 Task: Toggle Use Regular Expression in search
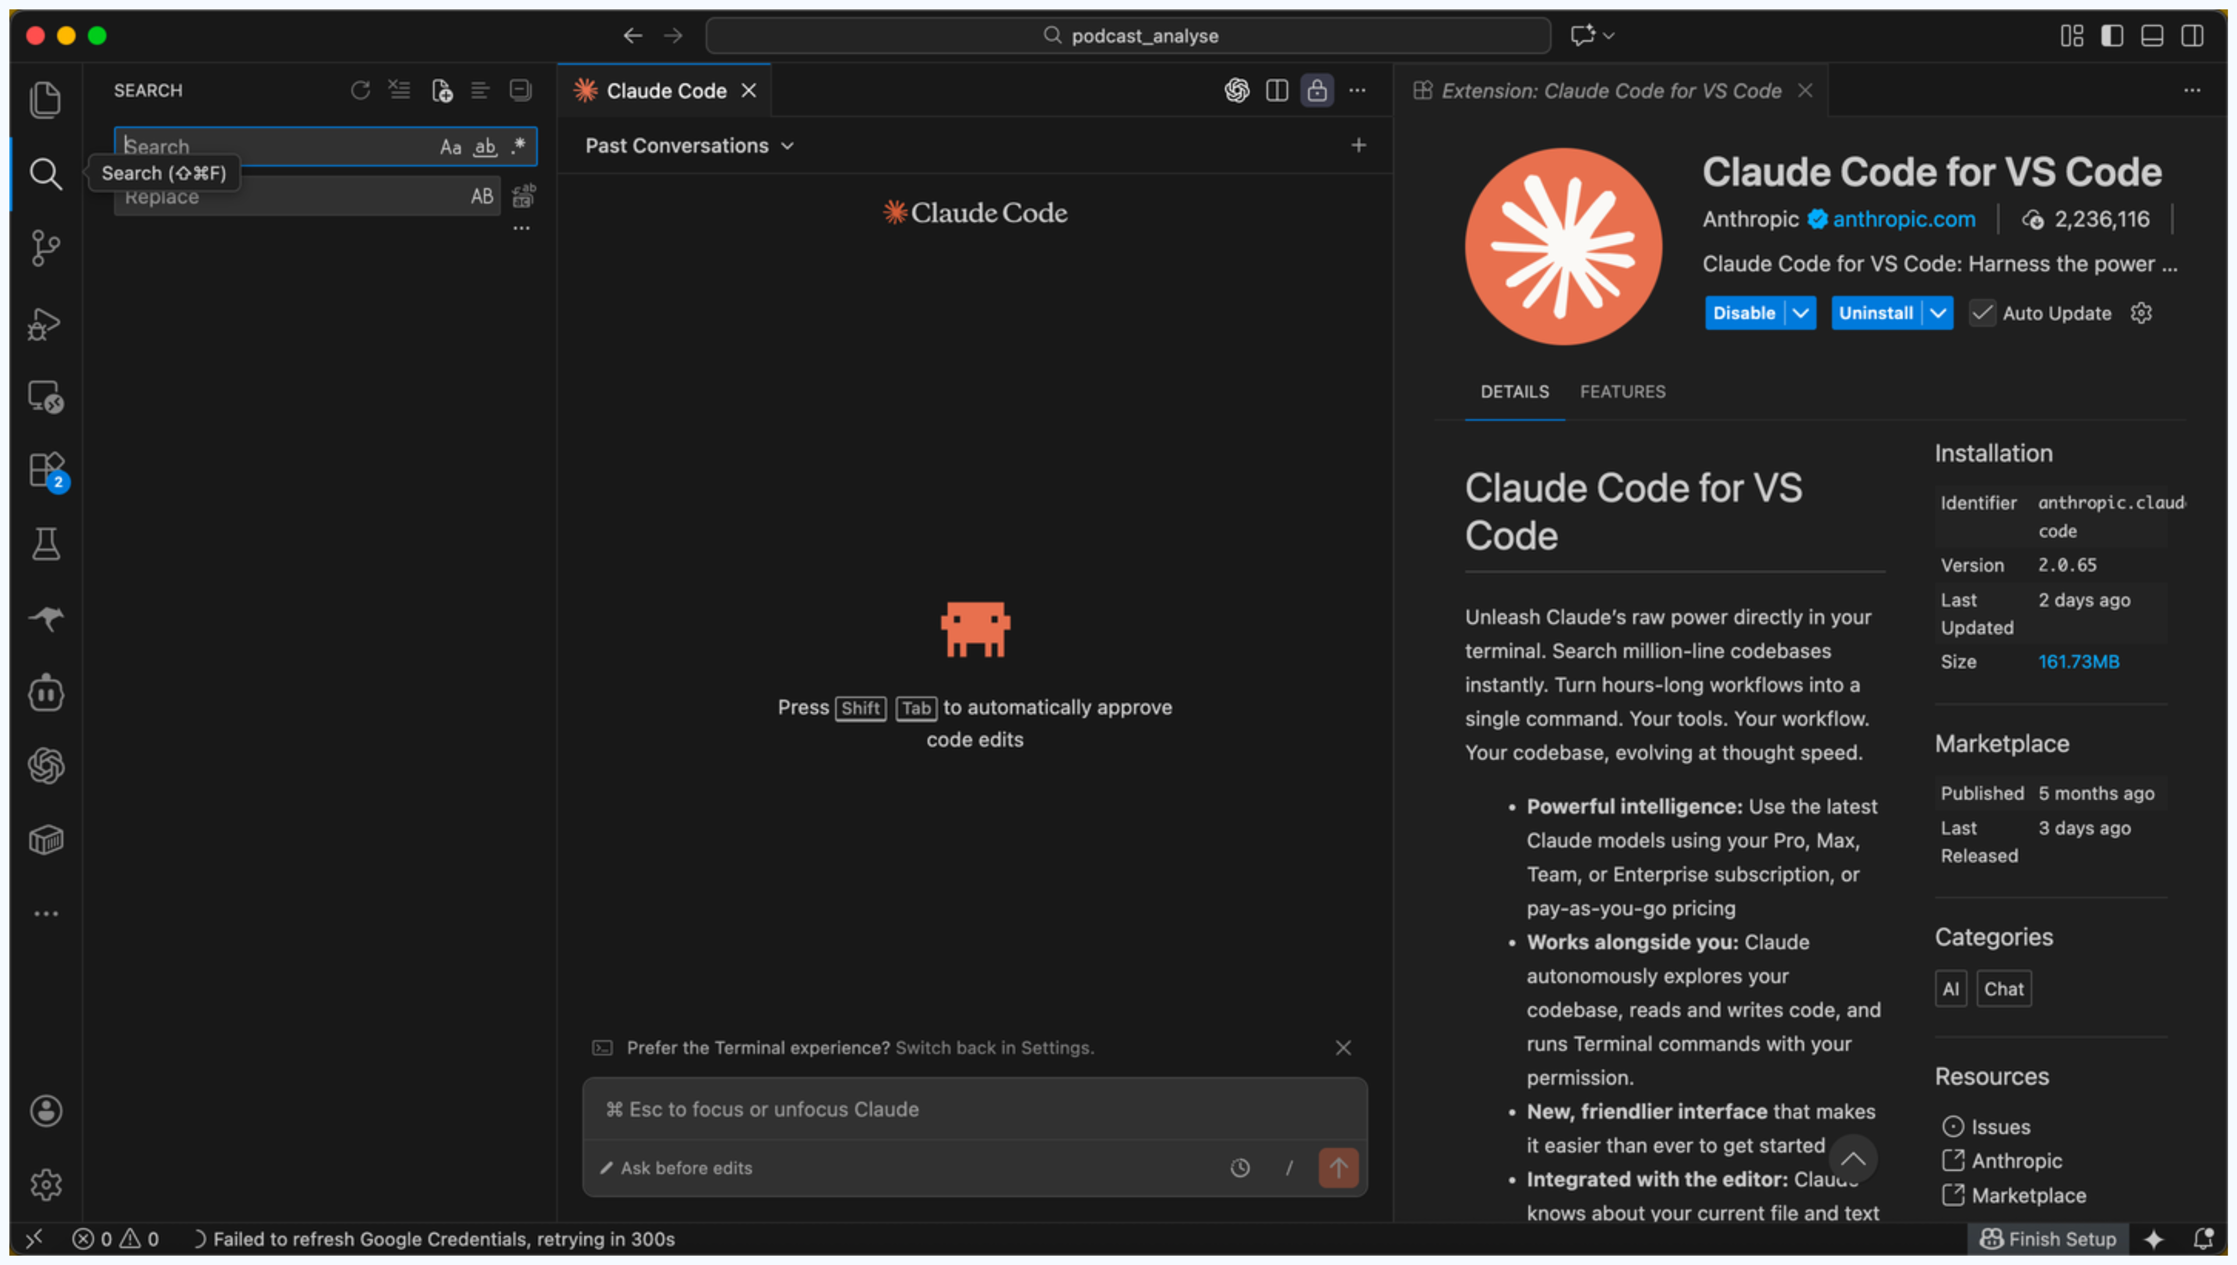(x=519, y=146)
